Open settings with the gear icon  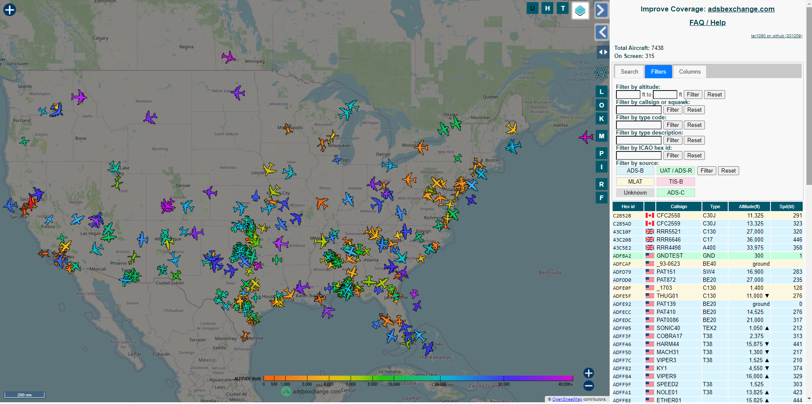(x=602, y=72)
